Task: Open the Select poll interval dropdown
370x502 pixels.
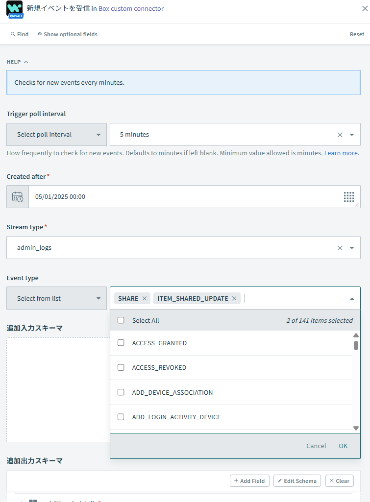Action: 57,135
